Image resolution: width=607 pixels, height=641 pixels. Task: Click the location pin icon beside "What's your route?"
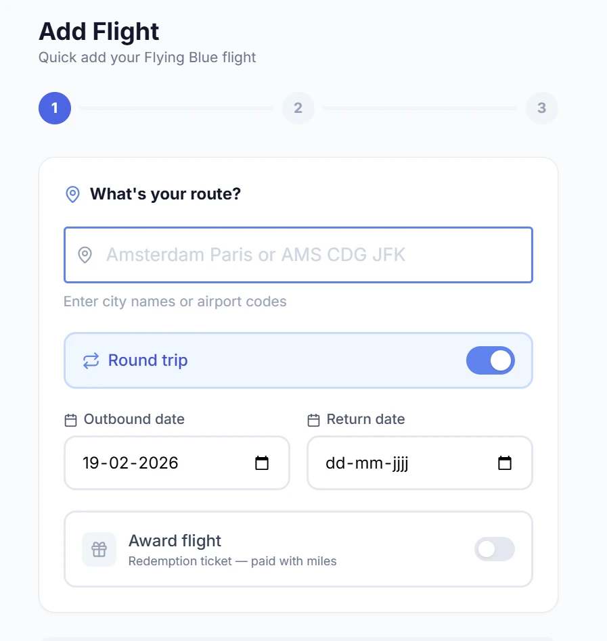tap(72, 195)
